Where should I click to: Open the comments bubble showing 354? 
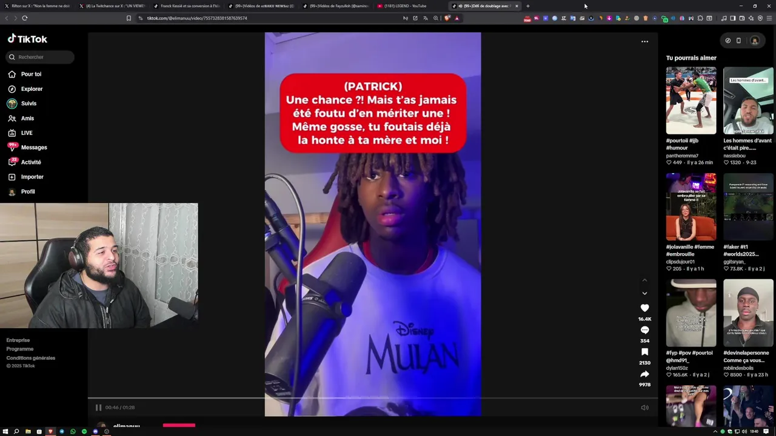[644, 330]
